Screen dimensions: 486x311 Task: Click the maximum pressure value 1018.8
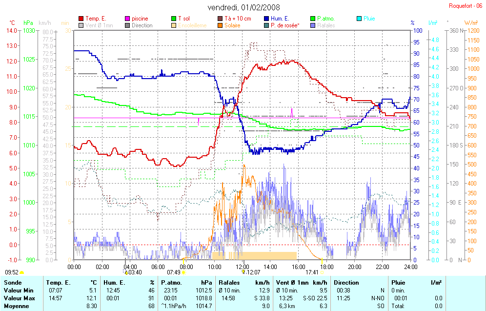click(x=203, y=298)
